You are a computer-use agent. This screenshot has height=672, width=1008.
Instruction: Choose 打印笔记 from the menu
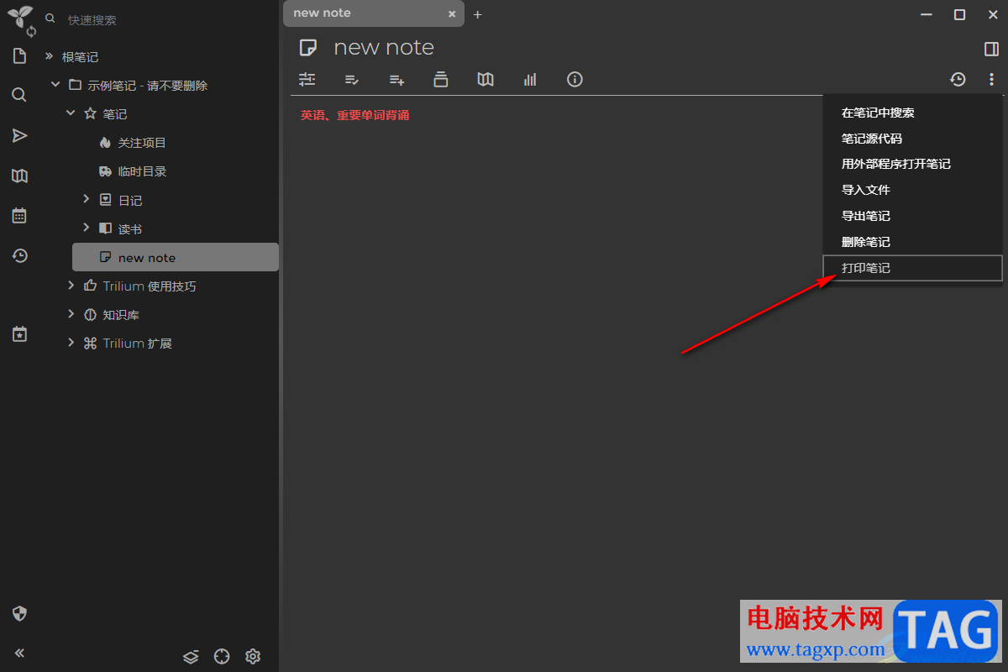coord(912,268)
